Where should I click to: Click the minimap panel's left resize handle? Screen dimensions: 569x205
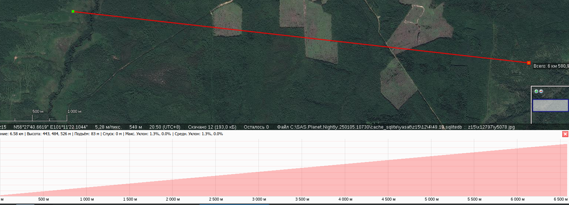pyautogui.click(x=531, y=105)
